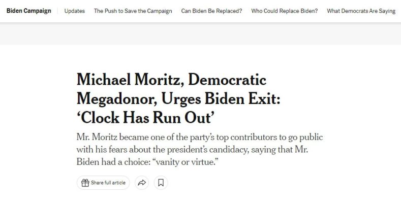Click the curved arrow share icon
The height and width of the screenshot is (203, 401).
click(x=142, y=183)
